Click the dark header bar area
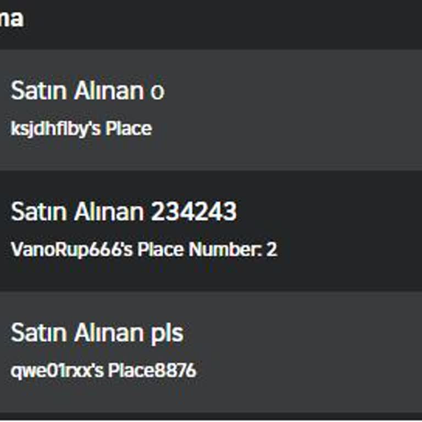422x422 pixels. [x=220, y=22]
